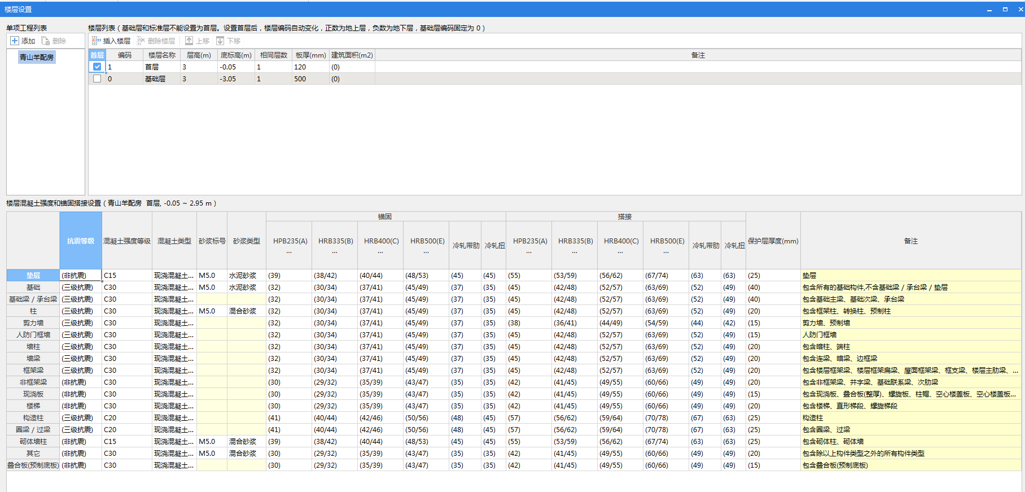The image size is (1025, 492).
Task: Click 其它 row M5.0 mortar grade cell
Action: click(x=212, y=453)
